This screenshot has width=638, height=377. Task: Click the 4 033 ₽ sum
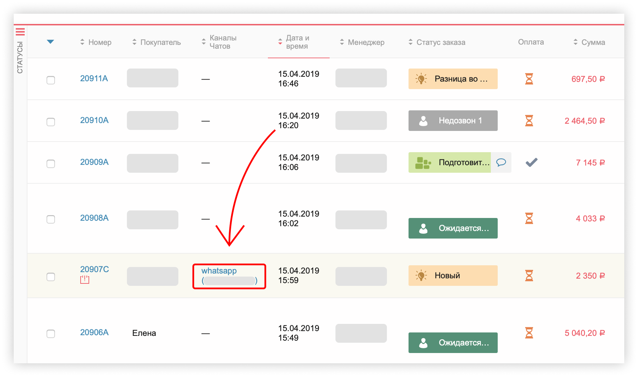[590, 219]
